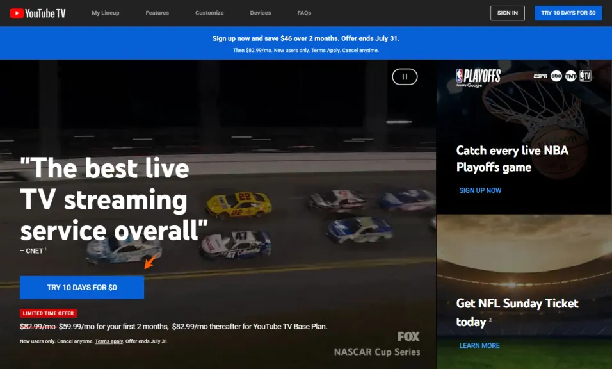This screenshot has height=369, width=612.
Task: Click the NASCAR Cup Series caption
Action: pyautogui.click(x=377, y=352)
